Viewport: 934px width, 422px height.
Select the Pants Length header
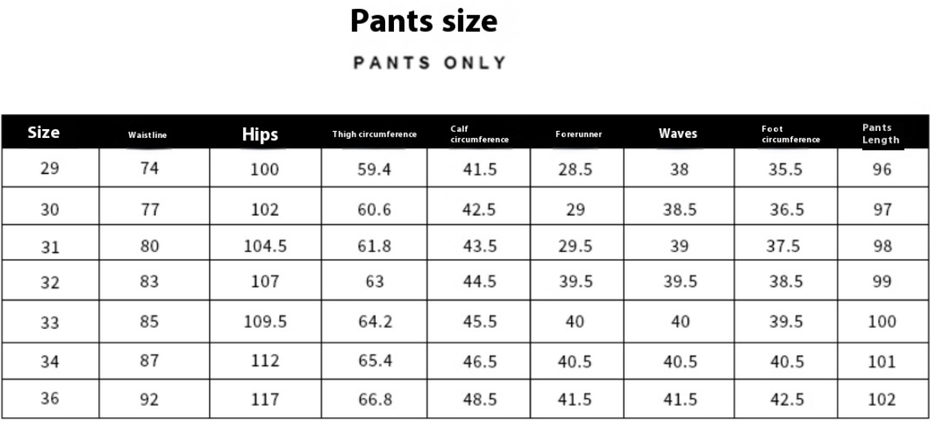(881, 133)
